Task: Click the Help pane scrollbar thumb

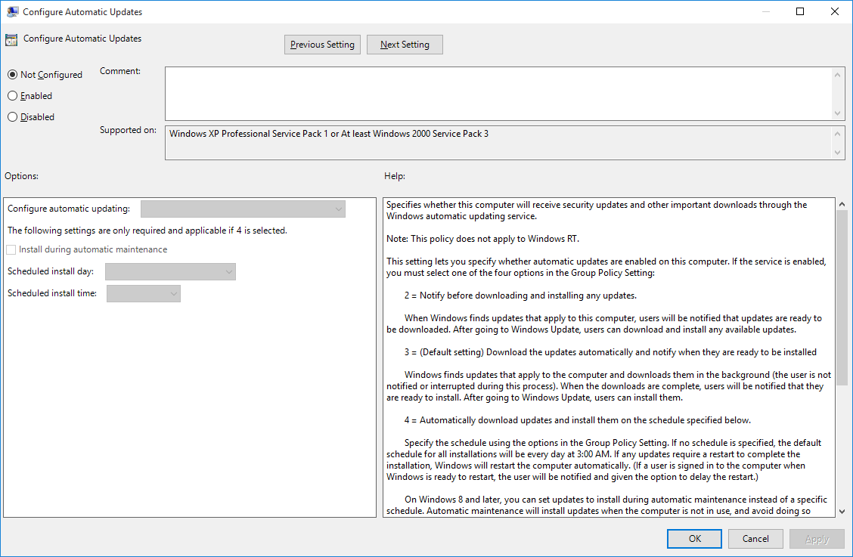Action: coord(842,298)
